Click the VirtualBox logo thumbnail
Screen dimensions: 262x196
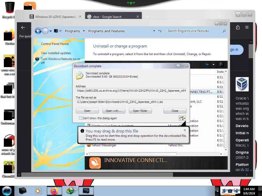coord(242,84)
